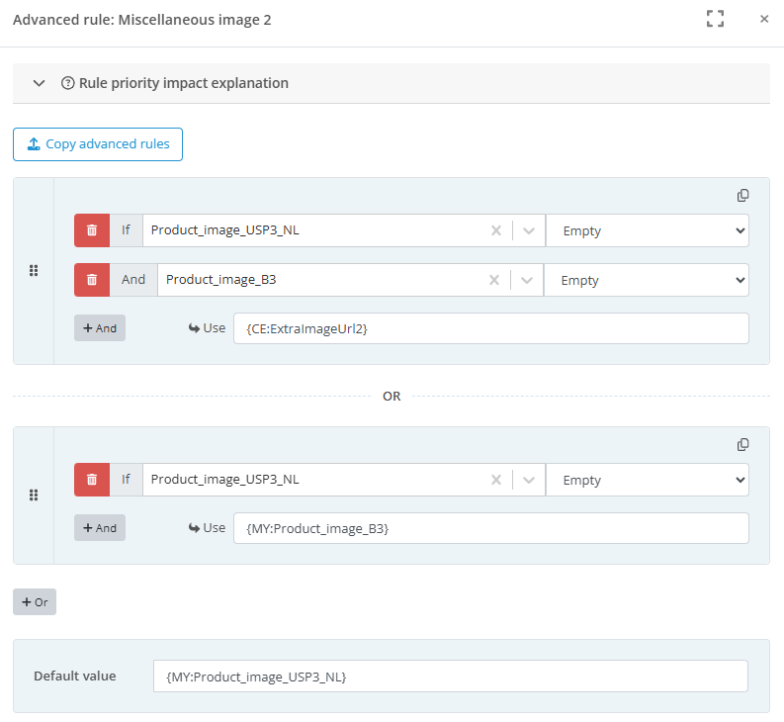Delete first block's If Product_image_USP3_NL condition
Image resolution: width=784 pixels, height=722 pixels.
click(92, 230)
